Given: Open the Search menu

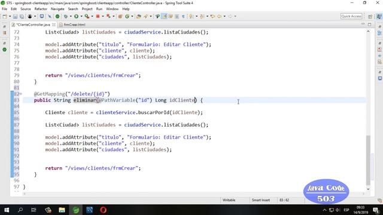Looking at the screenshot, I should point(73,9).
